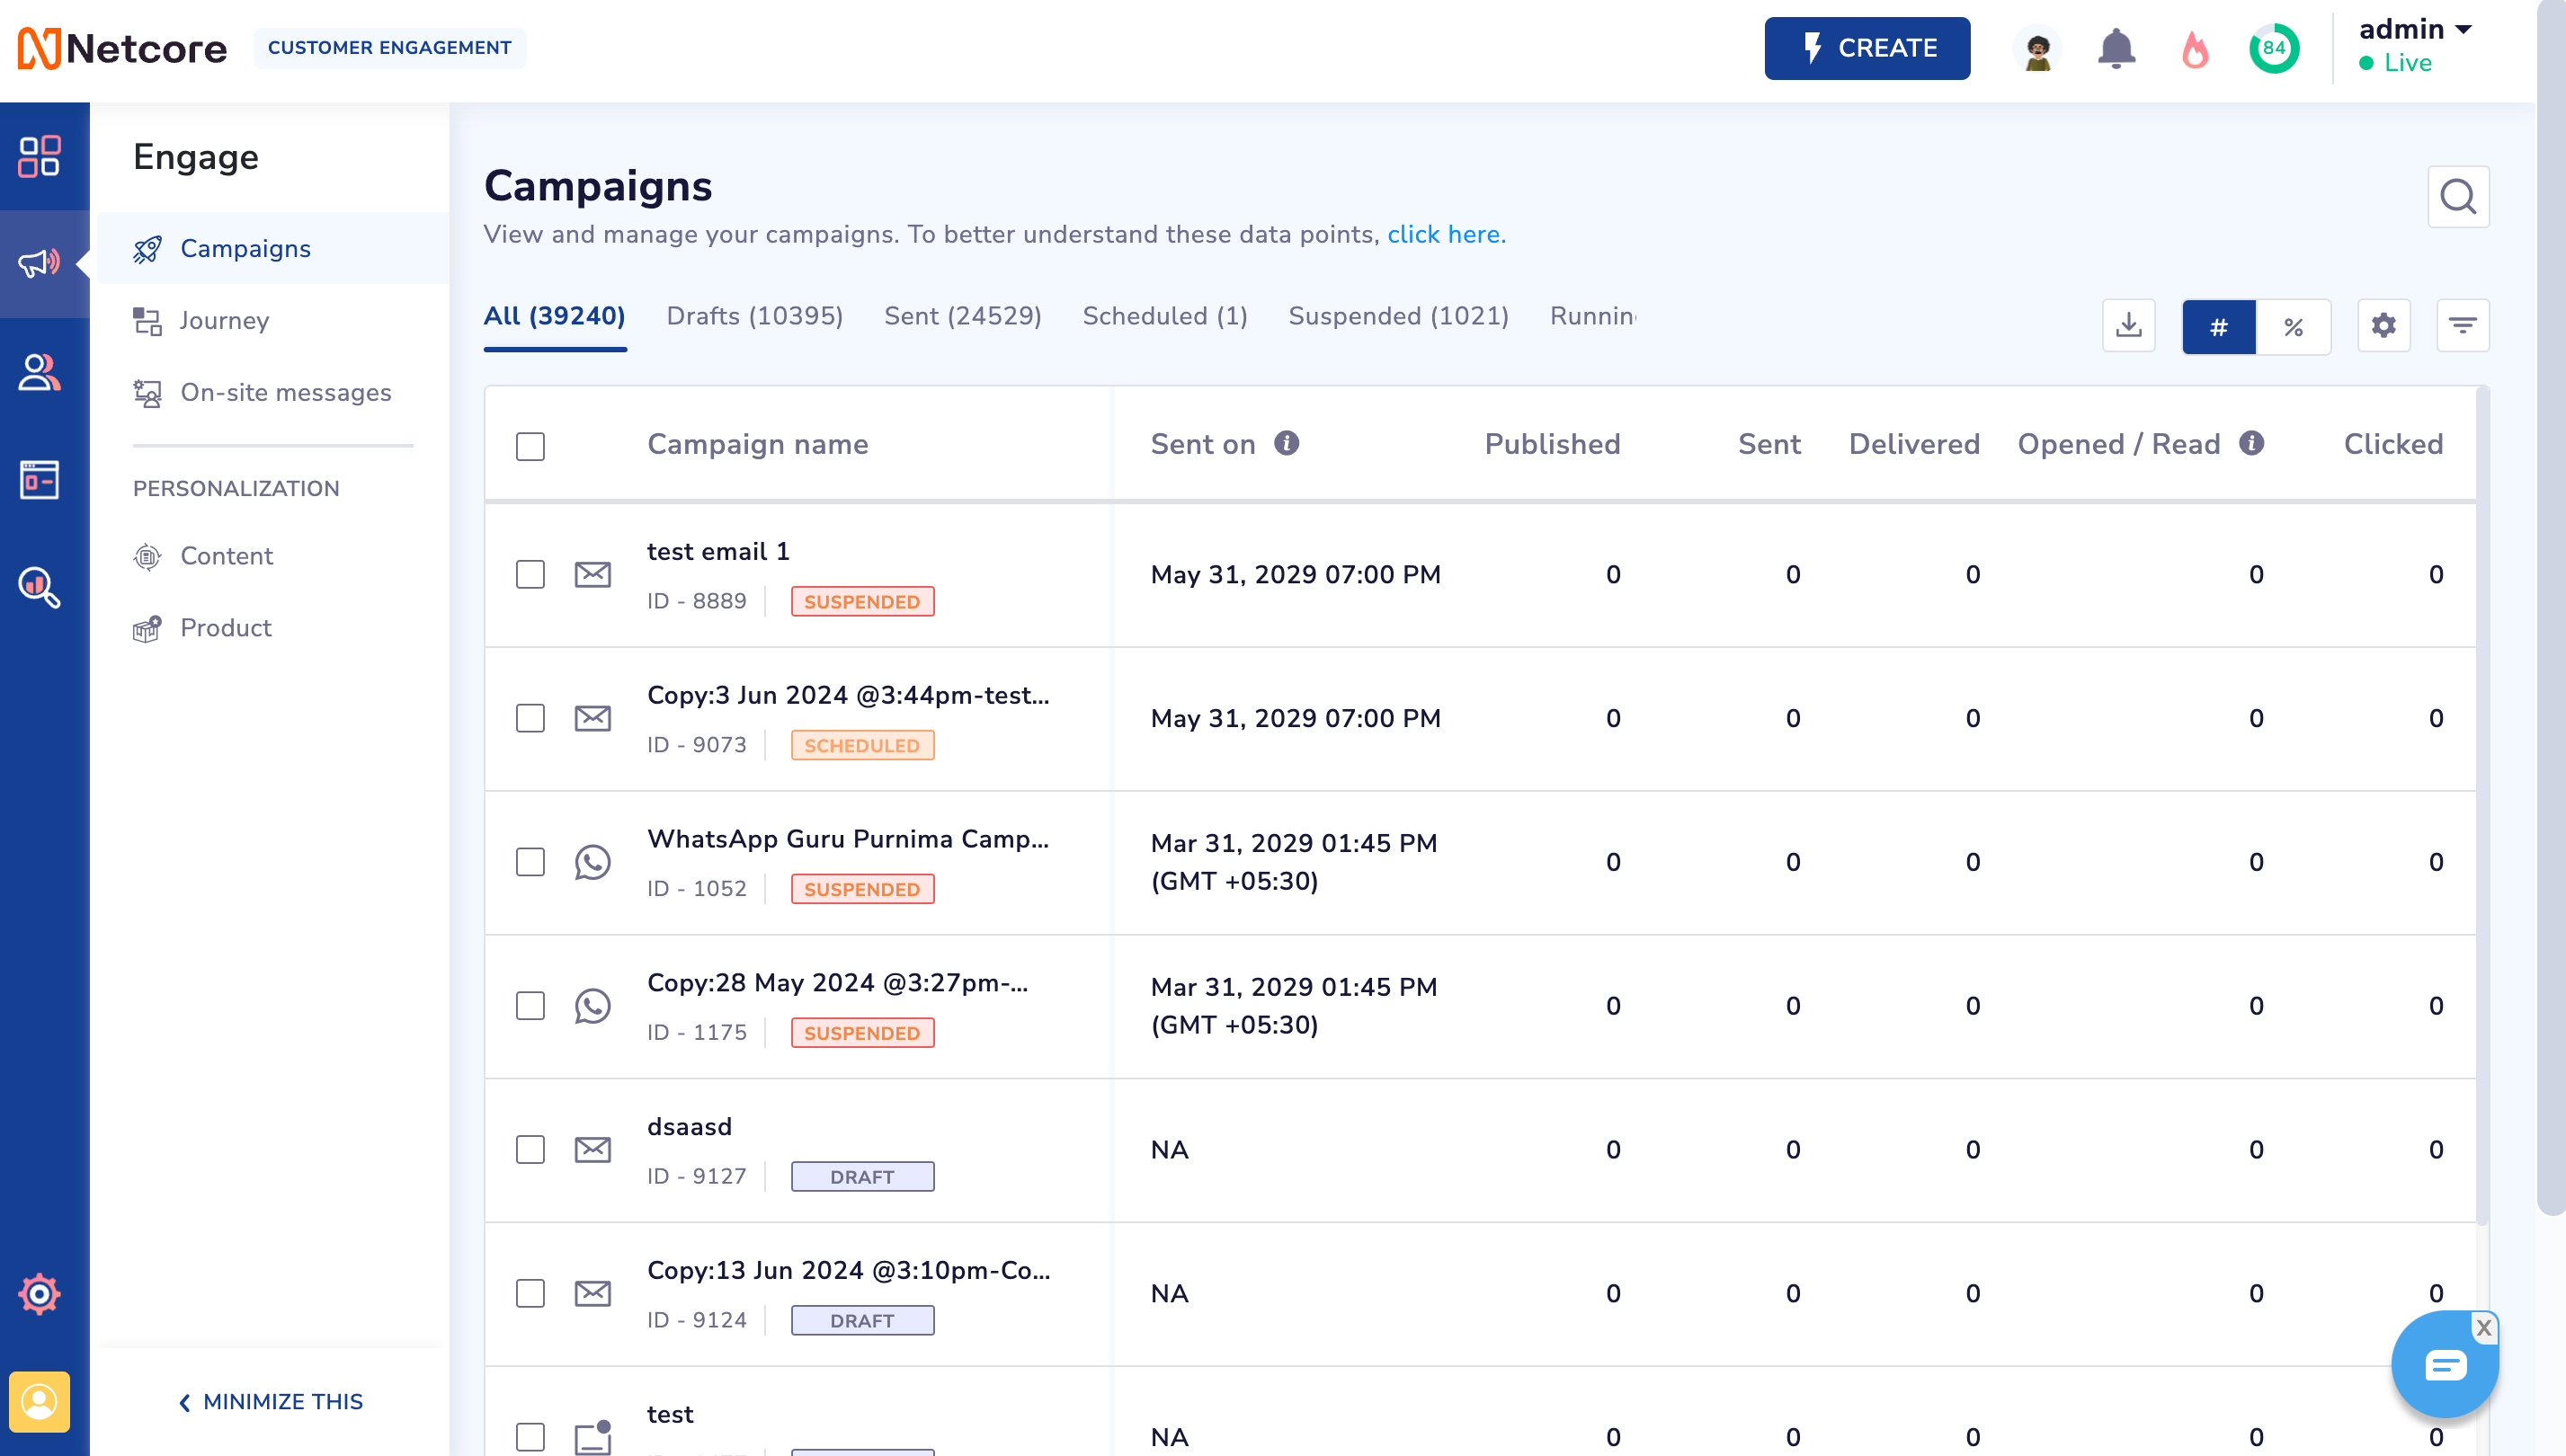Open the Drafts (10395) tab
This screenshot has height=1456, width=2566.
click(x=754, y=316)
